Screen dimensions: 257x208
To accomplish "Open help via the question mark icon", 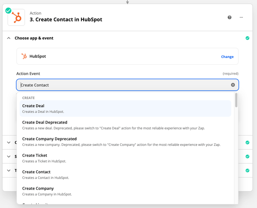I will tap(230, 17).
